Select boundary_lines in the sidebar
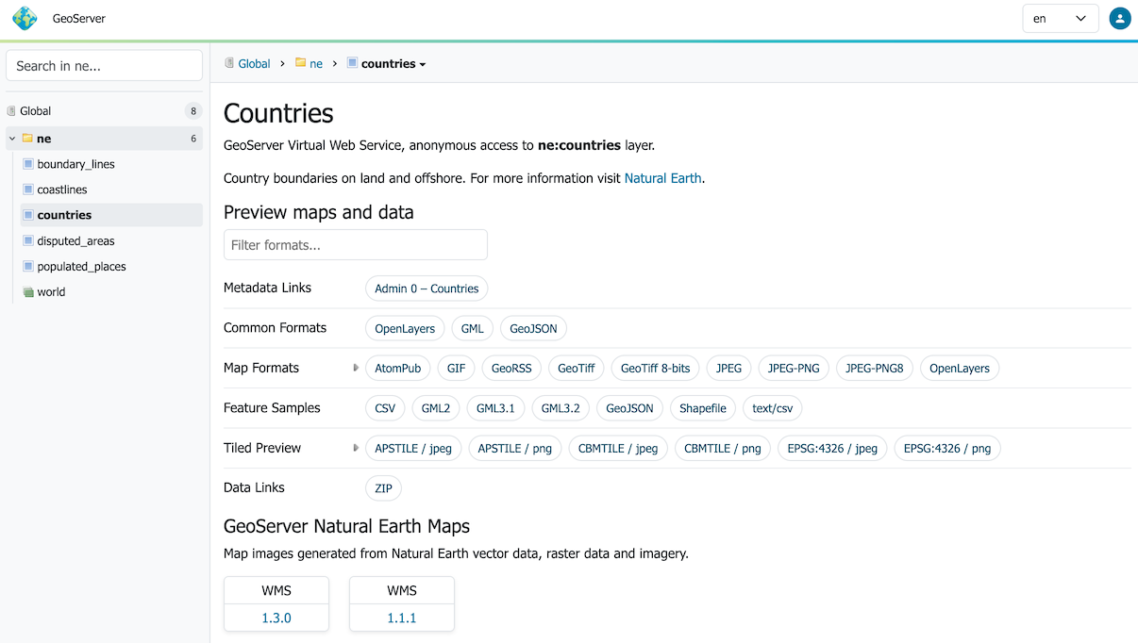This screenshot has width=1138, height=643. pyautogui.click(x=76, y=164)
